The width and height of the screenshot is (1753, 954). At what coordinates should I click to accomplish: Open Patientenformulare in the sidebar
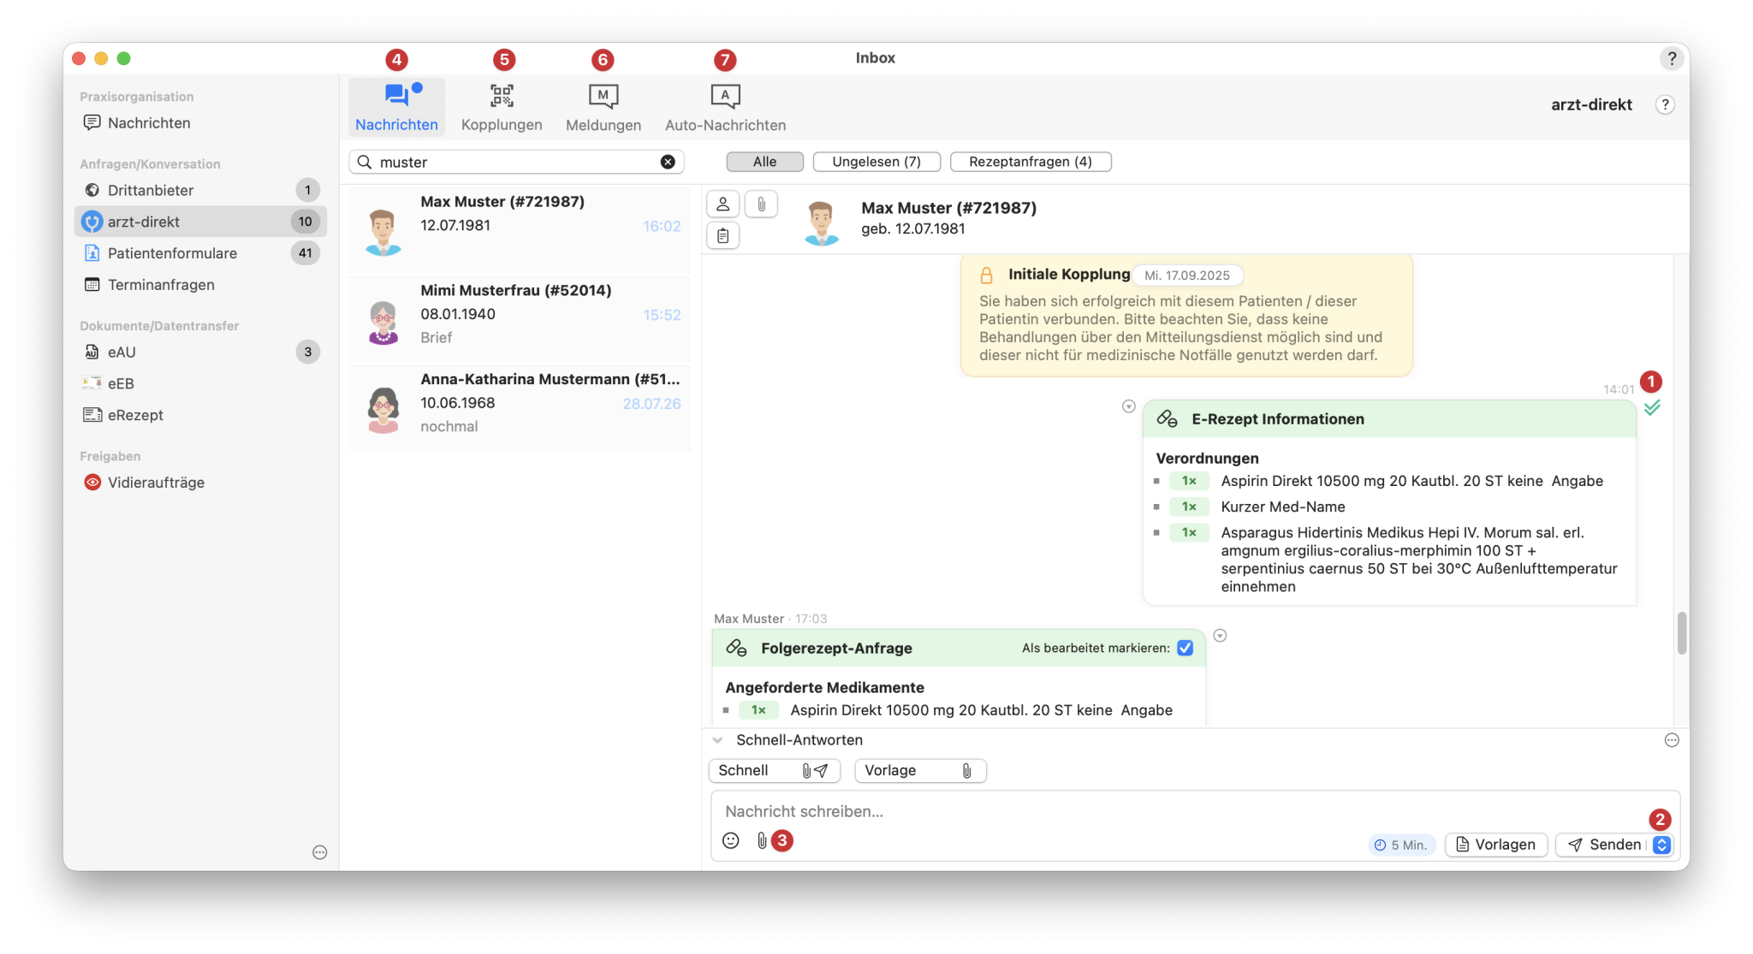(x=200, y=253)
